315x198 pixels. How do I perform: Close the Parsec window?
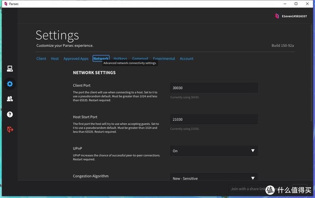(x=307, y=4)
